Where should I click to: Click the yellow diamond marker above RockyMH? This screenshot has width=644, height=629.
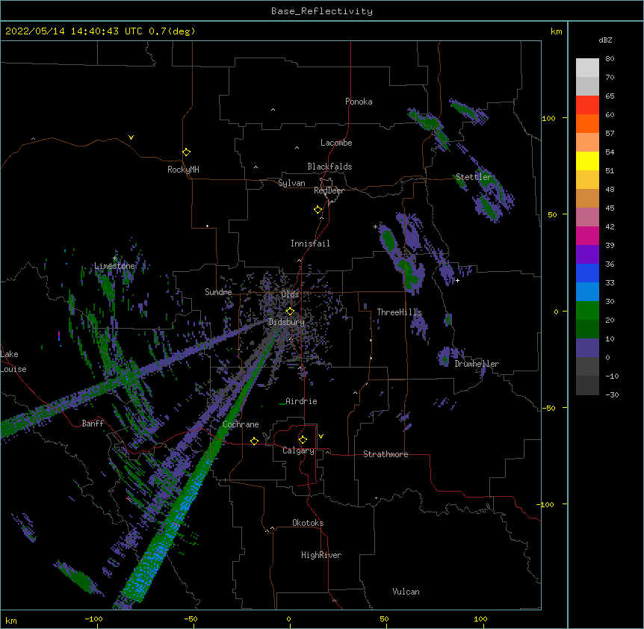186,152
